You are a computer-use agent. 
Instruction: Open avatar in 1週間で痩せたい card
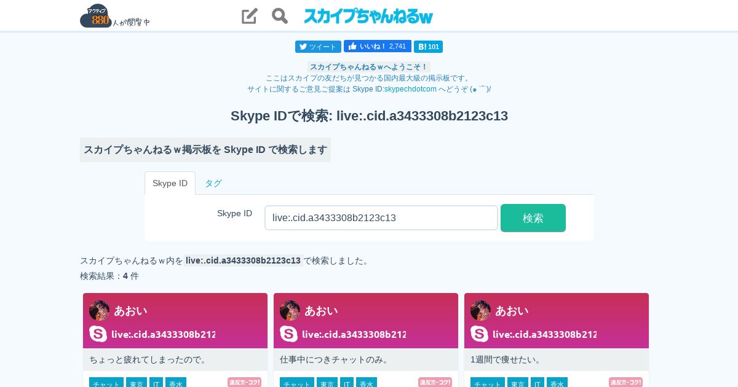[x=480, y=310]
